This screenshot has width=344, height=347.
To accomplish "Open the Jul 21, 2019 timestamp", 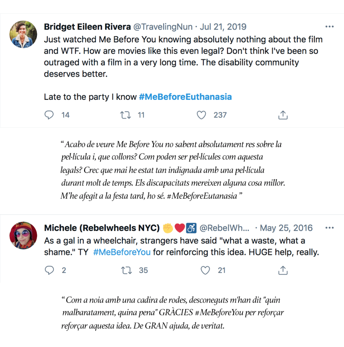I will point(223,27).
